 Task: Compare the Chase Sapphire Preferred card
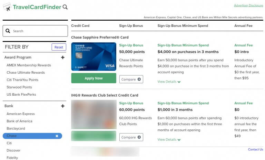(x=131, y=79)
